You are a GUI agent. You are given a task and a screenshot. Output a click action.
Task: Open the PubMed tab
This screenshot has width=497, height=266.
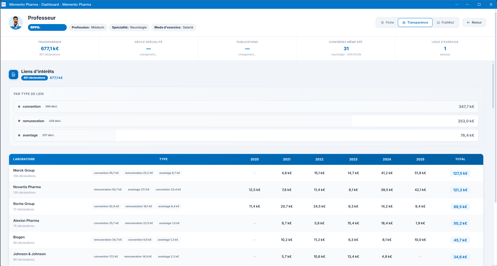(445, 23)
